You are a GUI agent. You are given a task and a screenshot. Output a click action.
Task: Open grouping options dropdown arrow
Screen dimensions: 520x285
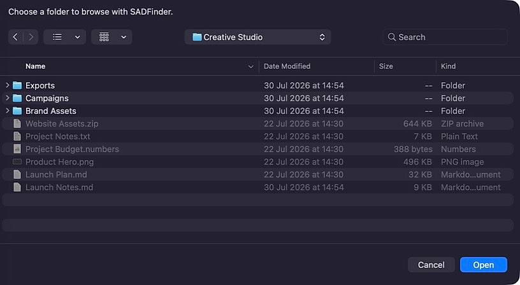tap(124, 37)
